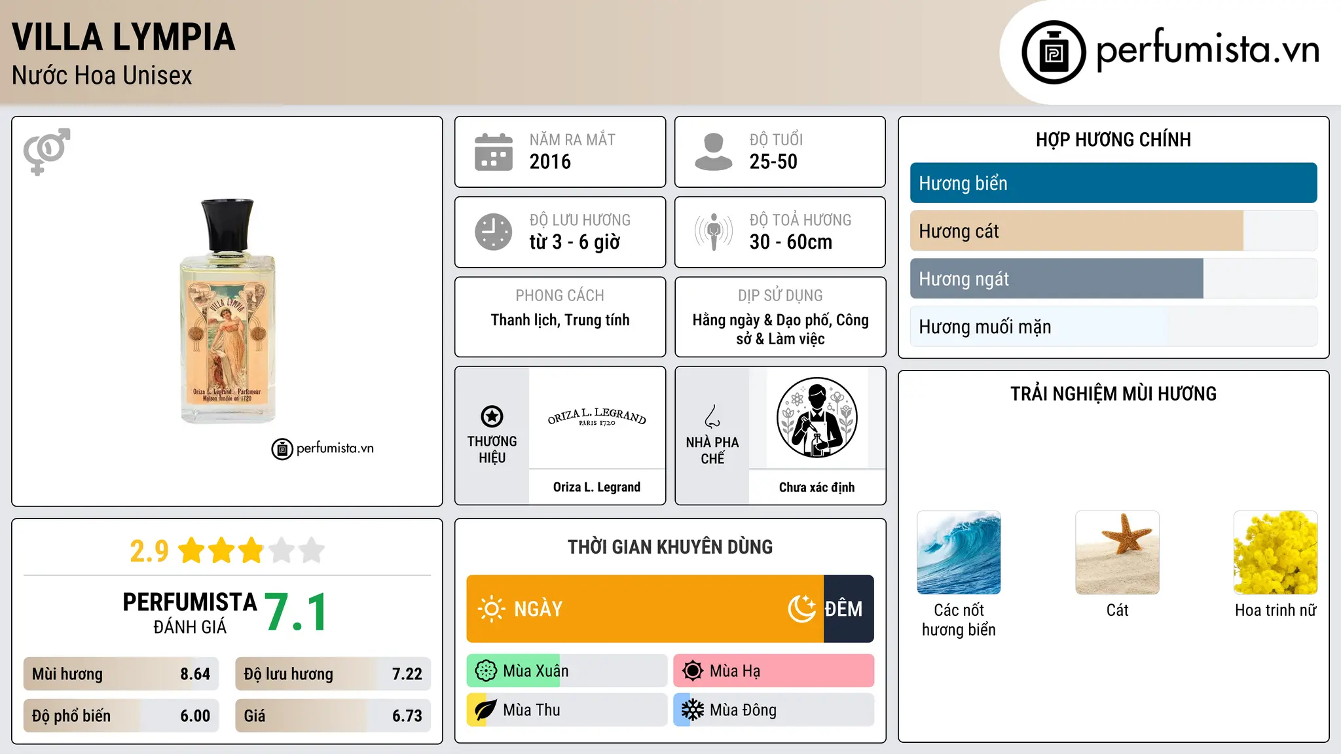Click the blue Hương biển accord bar
Screen dimensions: 1341x754
[1113, 183]
